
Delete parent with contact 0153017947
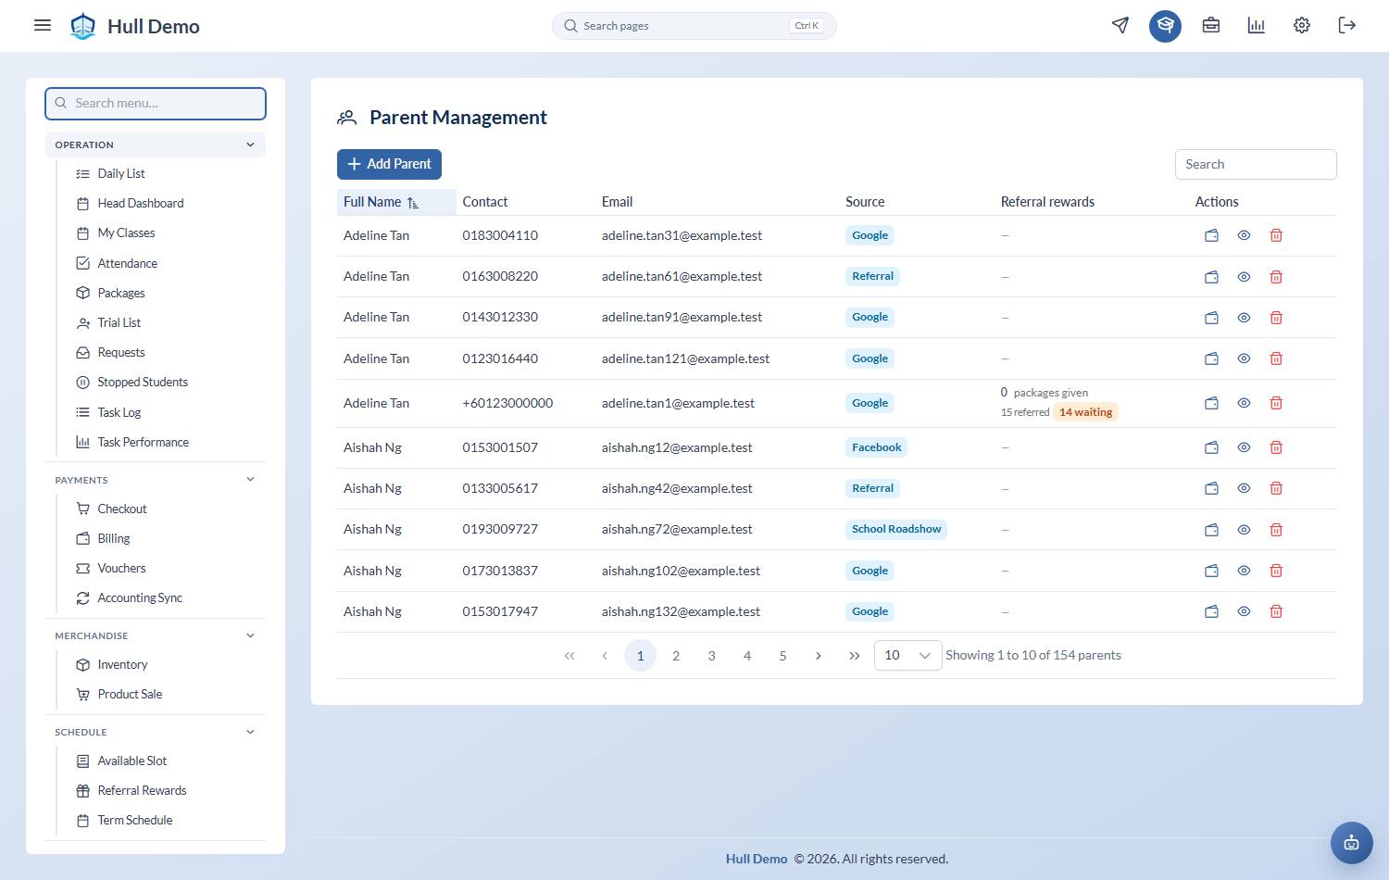click(1276, 611)
